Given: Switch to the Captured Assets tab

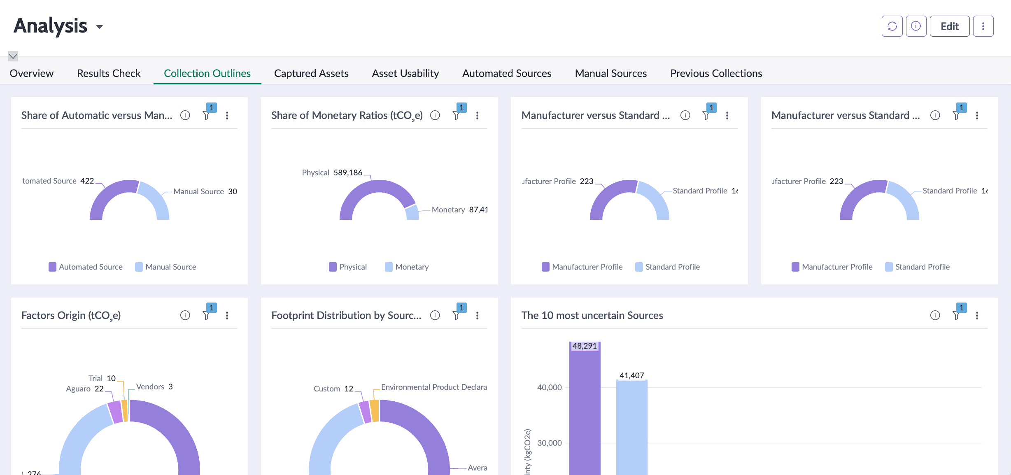Looking at the screenshot, I should (311, 73).
